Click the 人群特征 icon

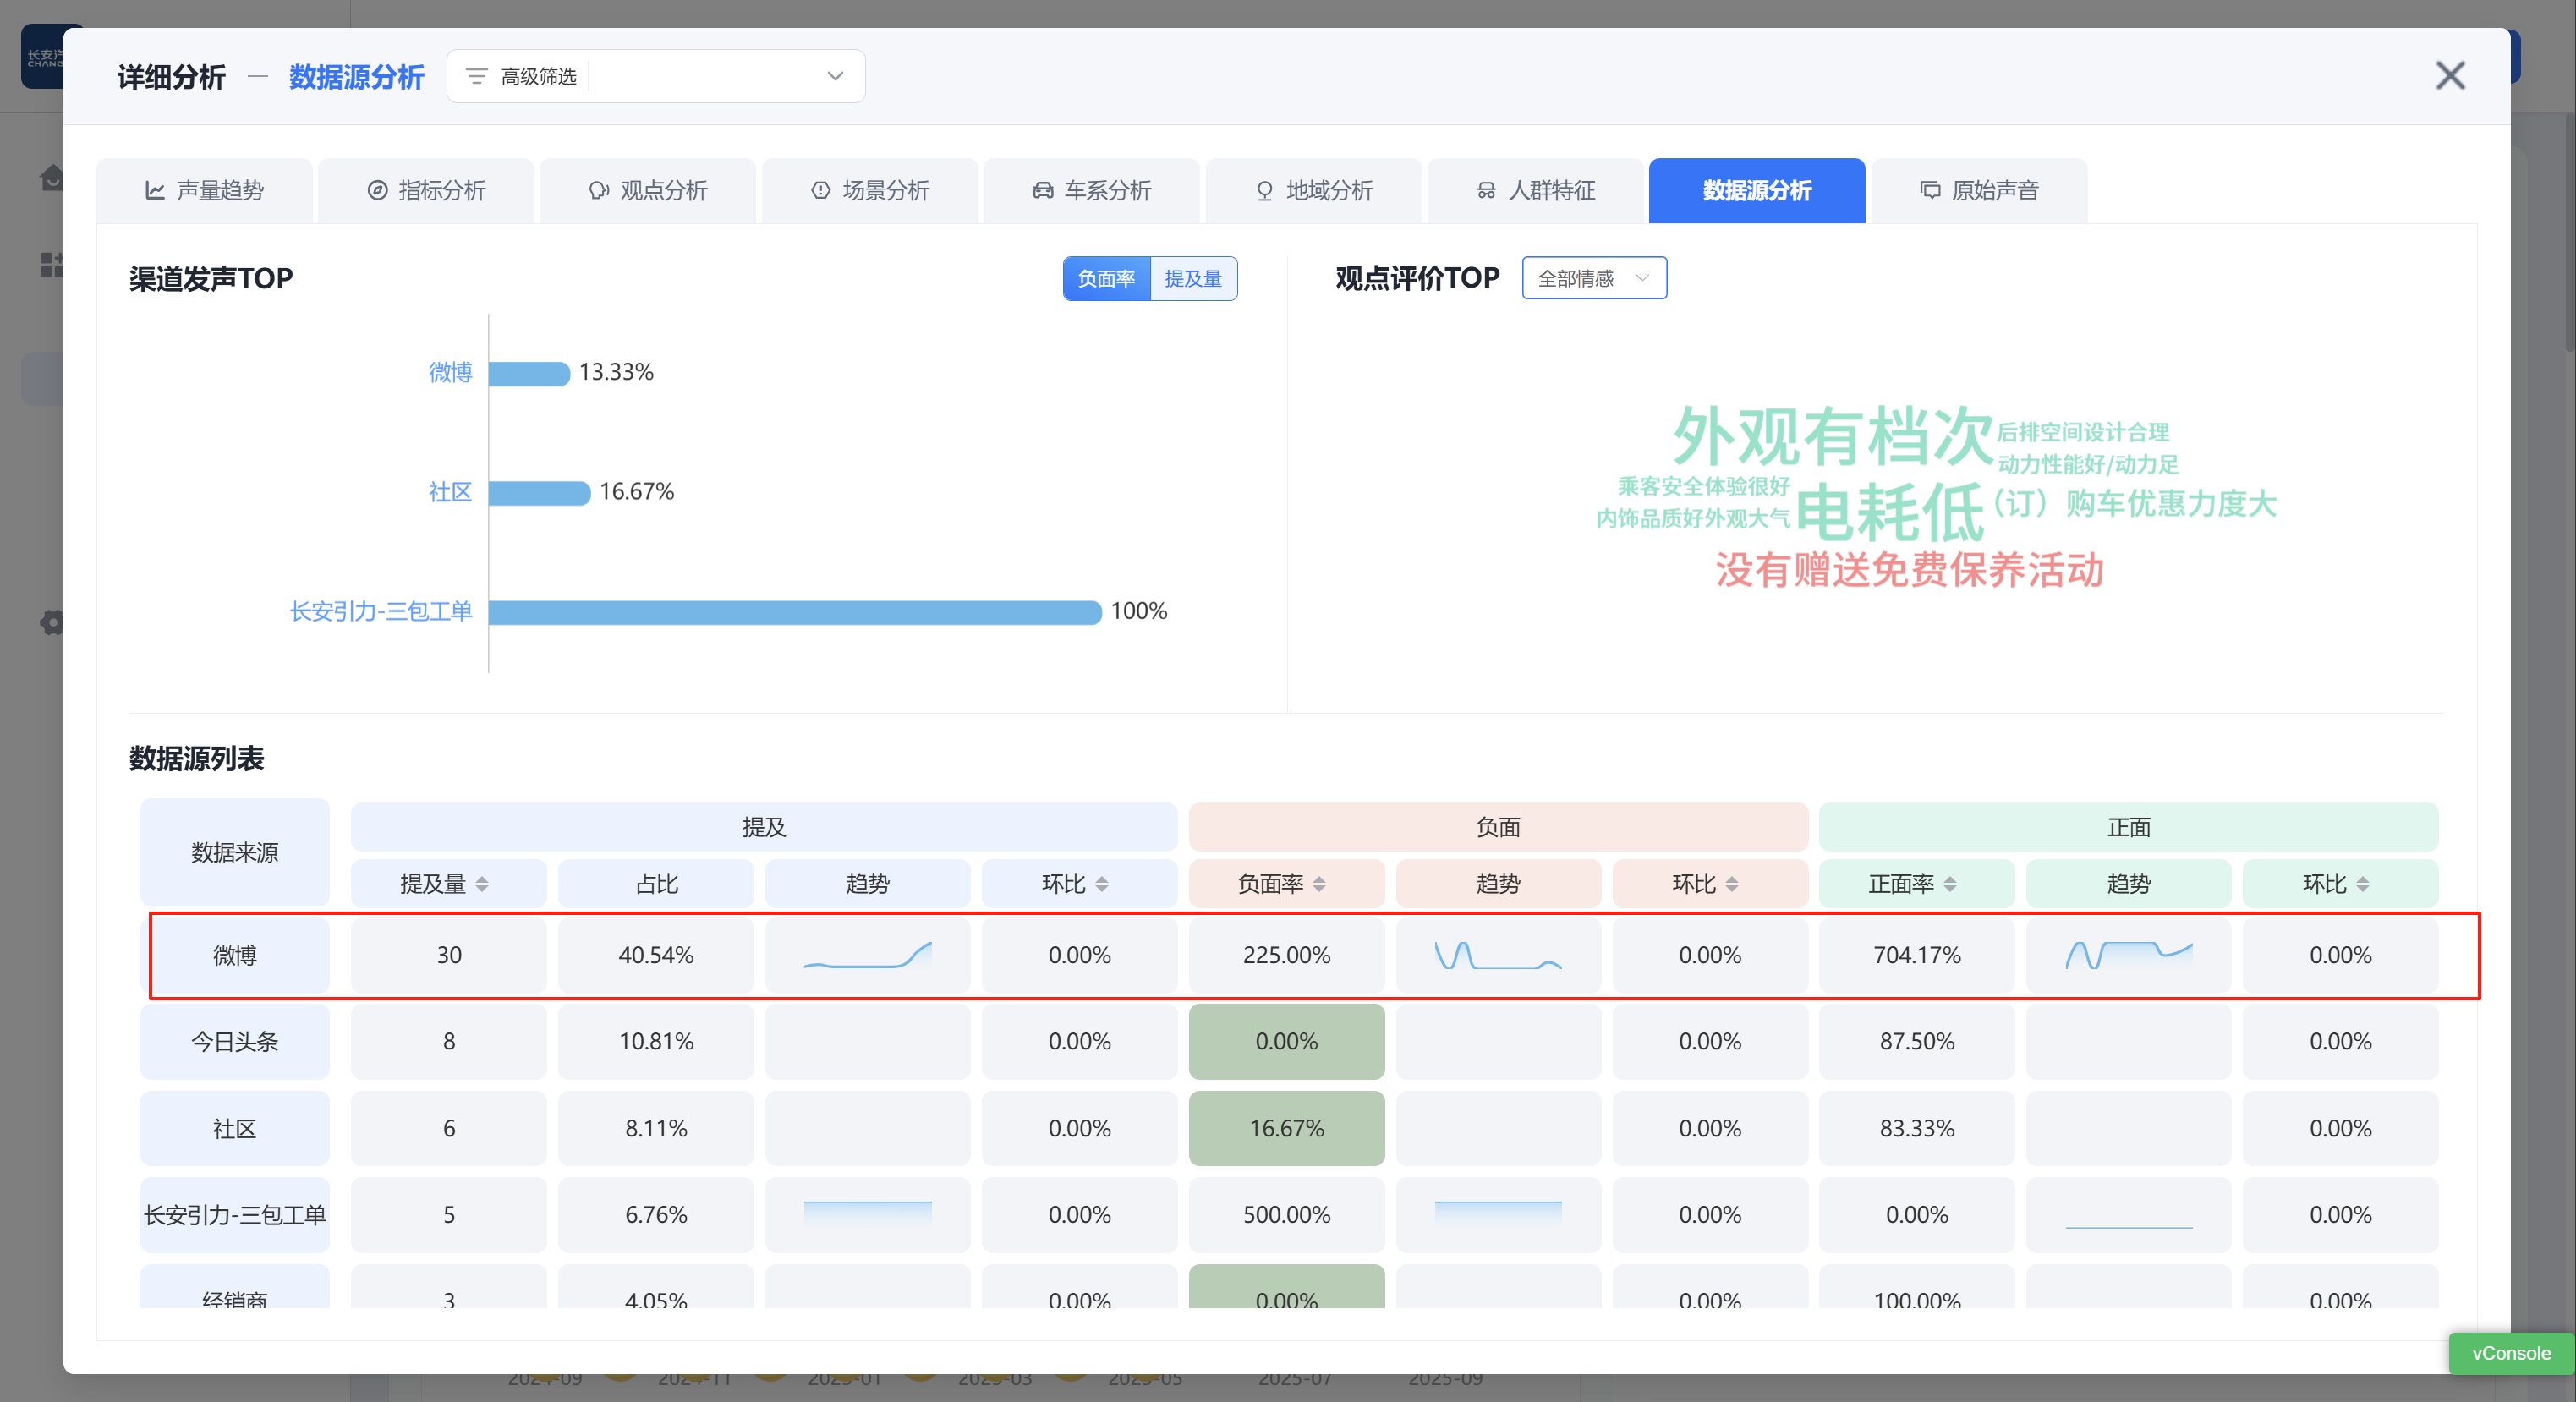coord(1486,190)
